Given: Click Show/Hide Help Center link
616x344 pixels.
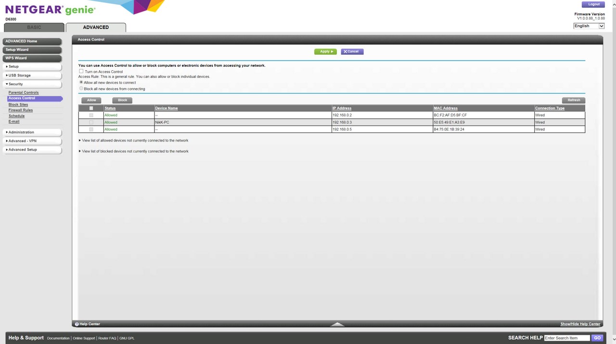Looking at the screenshot, I should tap(580, 324).
